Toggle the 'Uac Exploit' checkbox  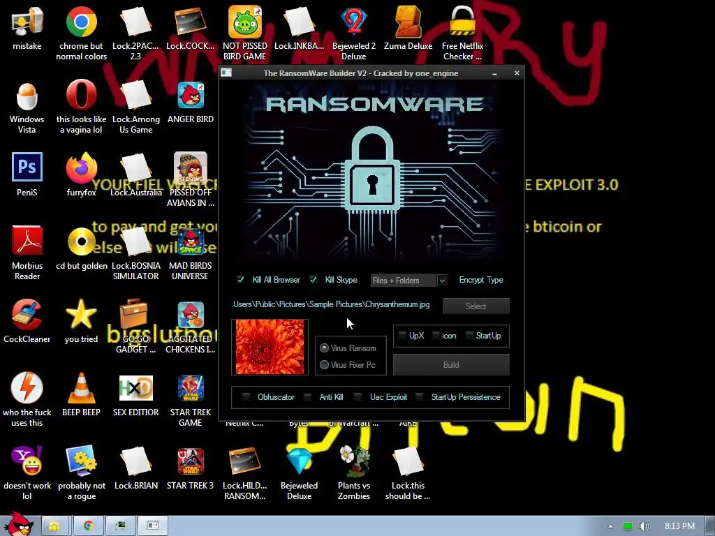coord(358,397)
